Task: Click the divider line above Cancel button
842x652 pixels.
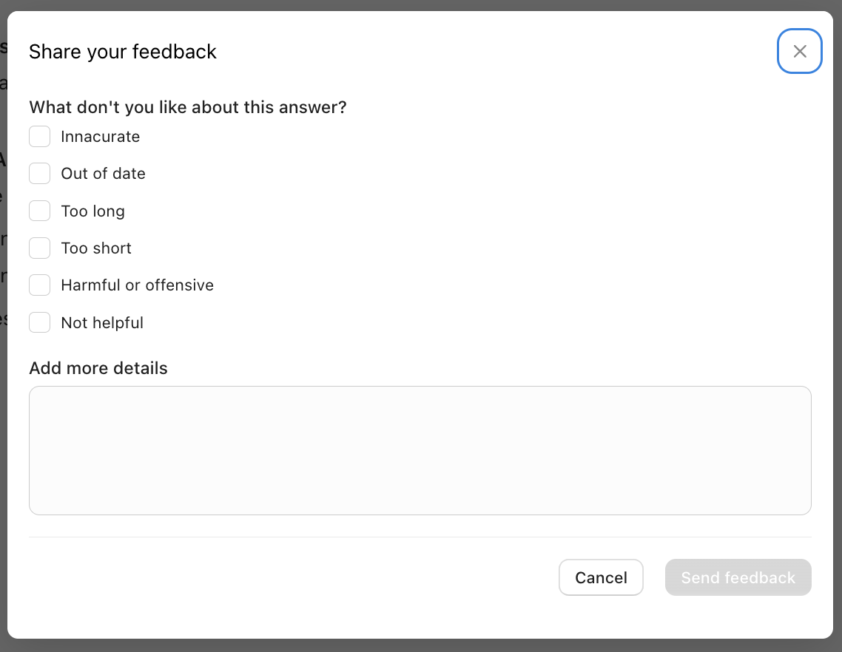Action: 420,537
